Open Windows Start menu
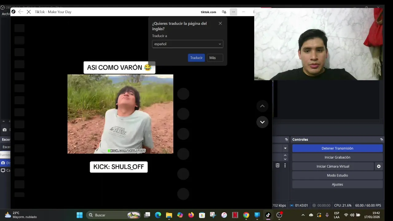 click(x=80, y=215)
